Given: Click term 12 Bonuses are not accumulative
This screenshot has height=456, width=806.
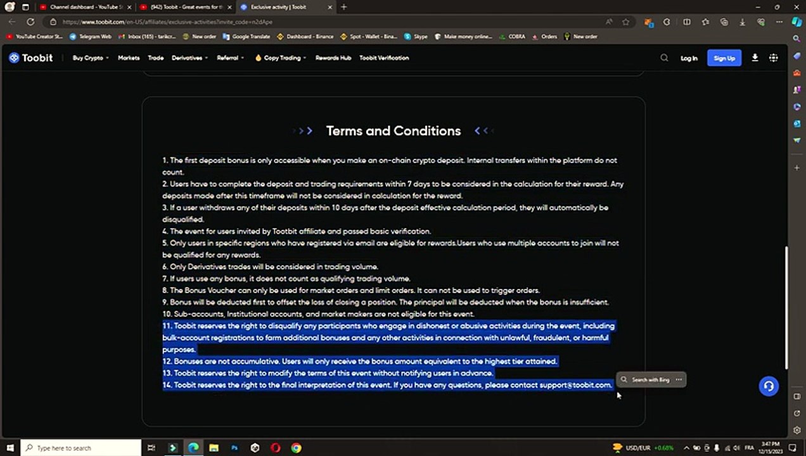Looking at the screenshot, I should tap(359, 361).
